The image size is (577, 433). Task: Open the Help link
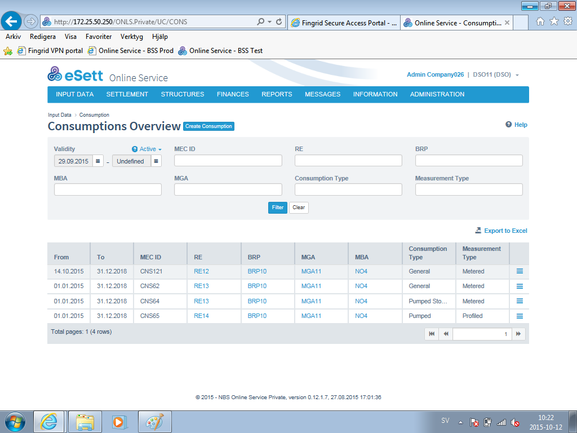point(516,125)
